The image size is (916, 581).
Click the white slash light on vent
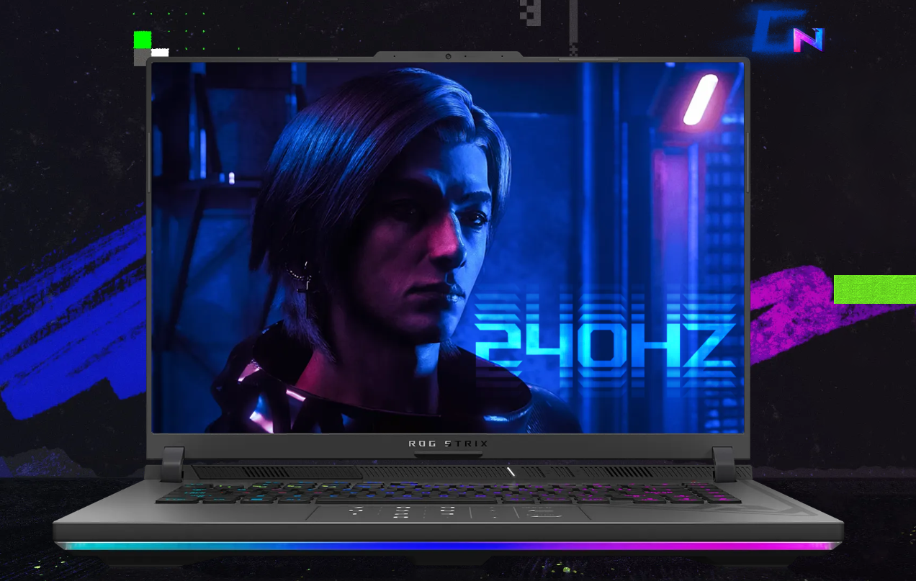511,472
